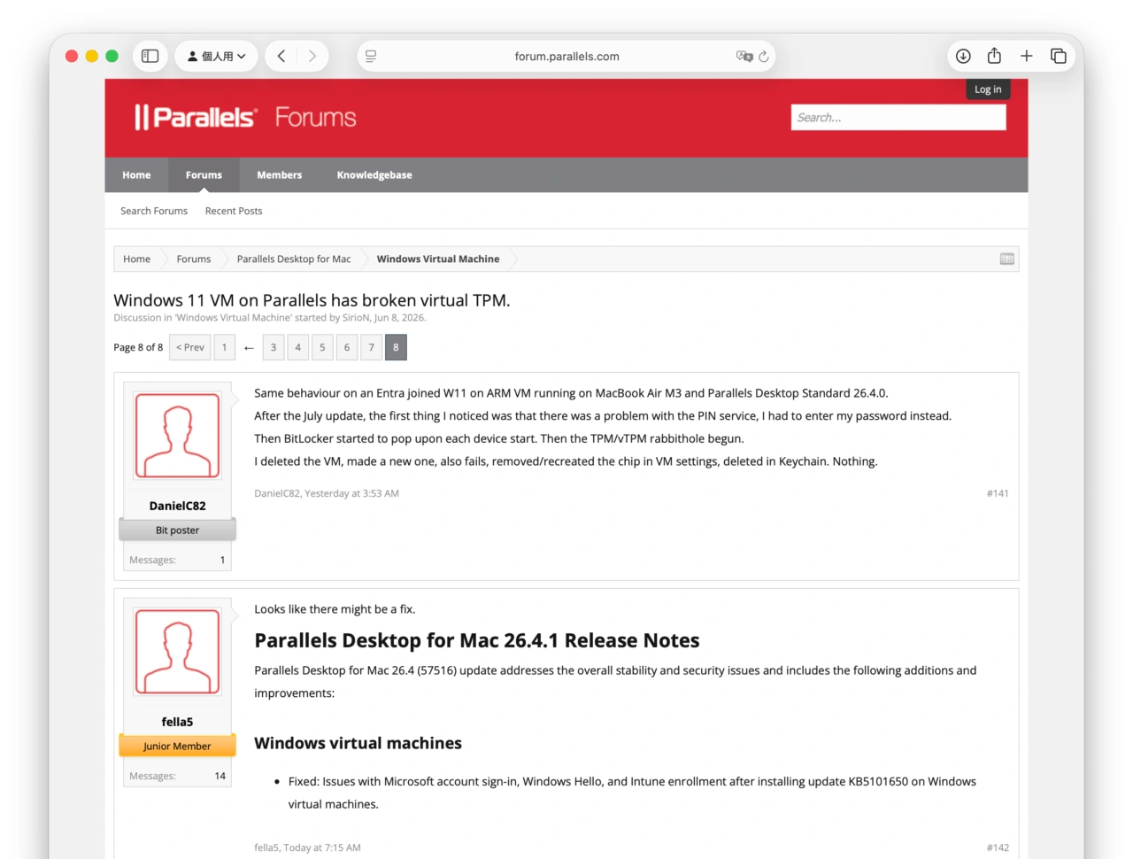
Task: Click heading 'Parallels Desktop for Mac 26.4.1 Release Notes'
Action: [x=477, y=640]
